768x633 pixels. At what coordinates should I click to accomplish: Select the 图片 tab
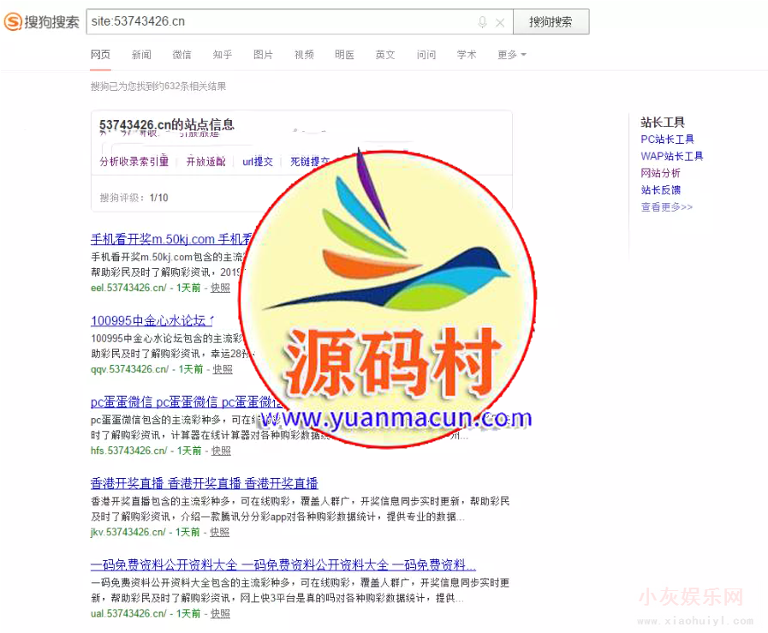click(263, 55)
